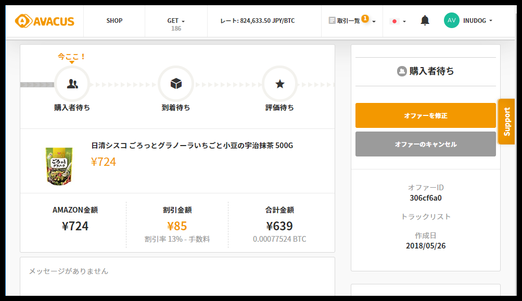
Task: Click the オファーのキャンセル button
Action: 425,144
